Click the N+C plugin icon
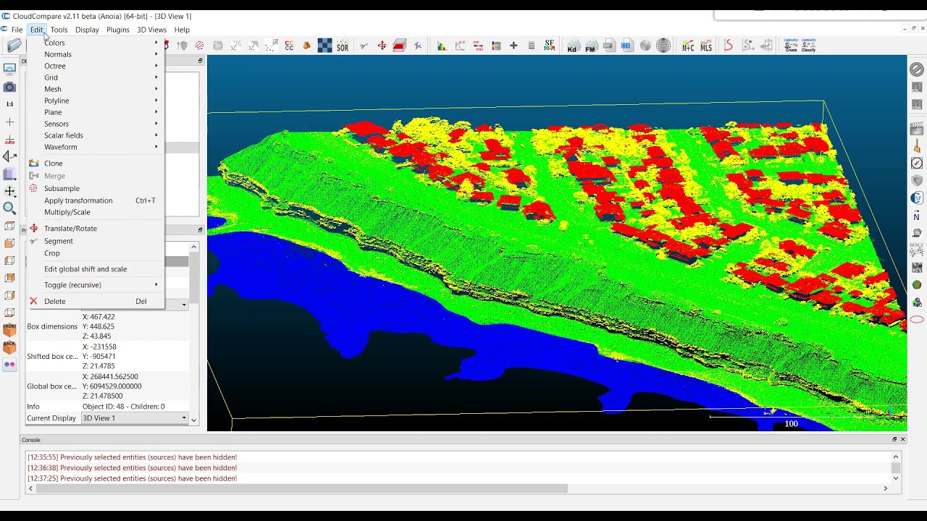 (688, 46)
